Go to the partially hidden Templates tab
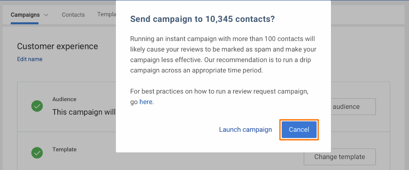The width and height of the screenshot is (409, 170). pyautogui.click(x=106, y=14)
